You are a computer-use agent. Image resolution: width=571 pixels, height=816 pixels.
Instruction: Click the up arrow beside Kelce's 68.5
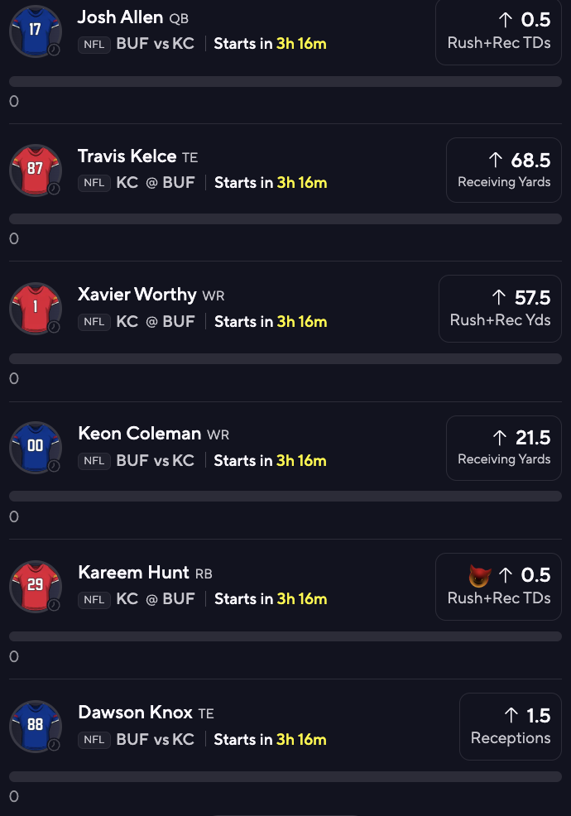496,160
